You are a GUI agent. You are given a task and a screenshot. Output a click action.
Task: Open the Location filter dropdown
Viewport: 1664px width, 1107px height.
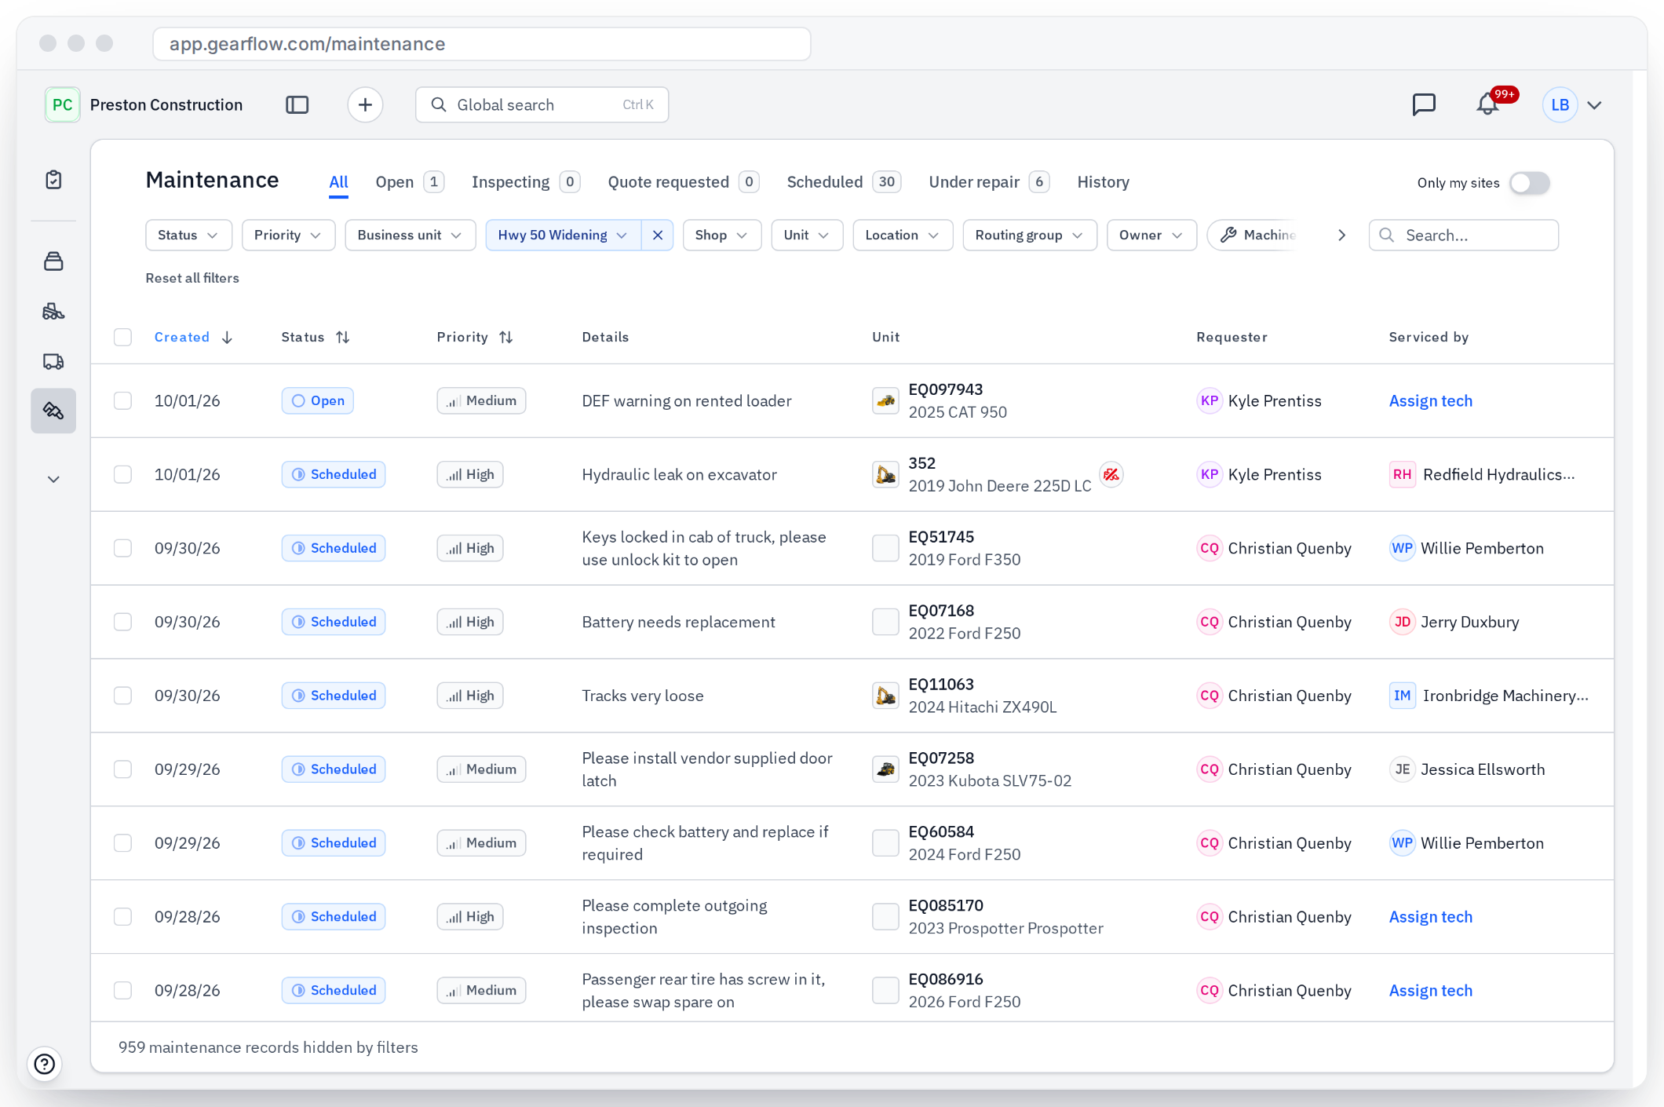[903, 235]
